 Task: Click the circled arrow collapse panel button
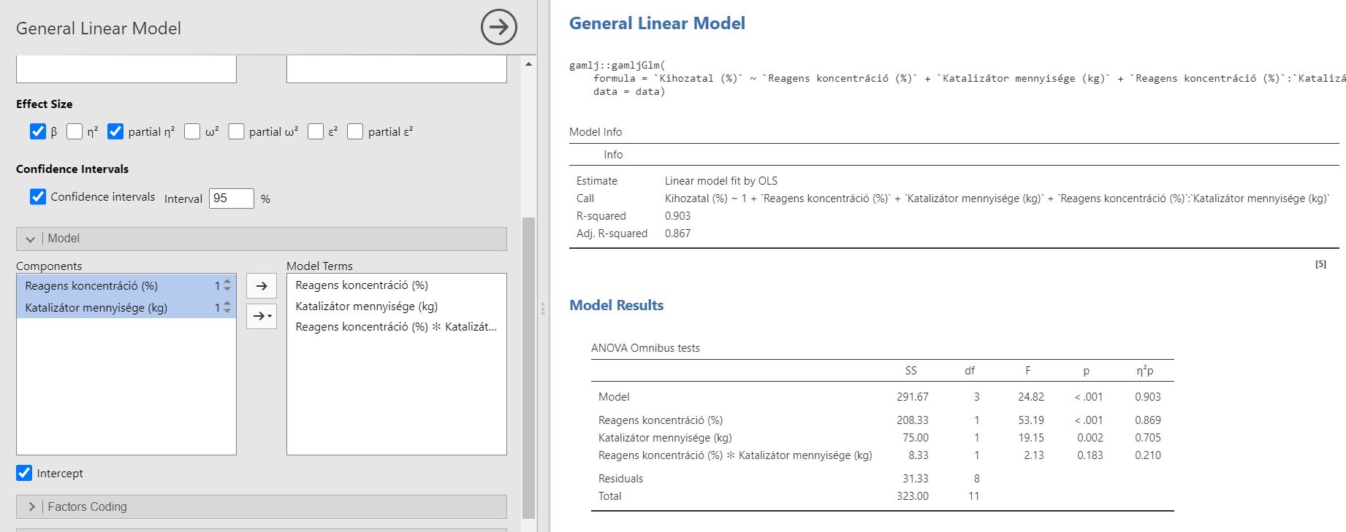pyautogui.click(x=498, y=28)
